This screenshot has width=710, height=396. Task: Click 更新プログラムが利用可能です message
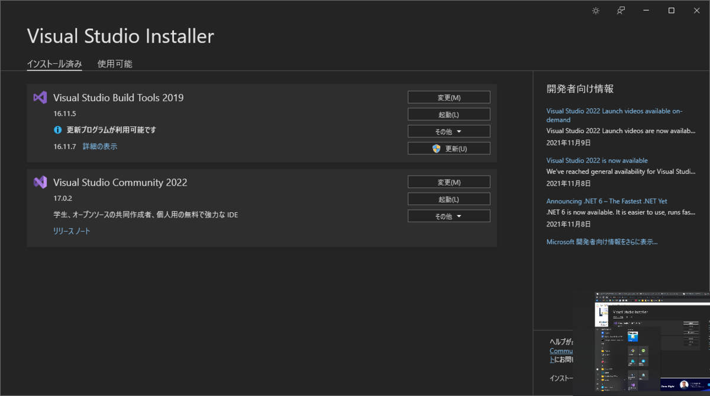point(111,129)
